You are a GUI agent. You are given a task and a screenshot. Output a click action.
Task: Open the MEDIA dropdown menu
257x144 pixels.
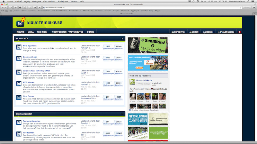(x=31, y=32)
